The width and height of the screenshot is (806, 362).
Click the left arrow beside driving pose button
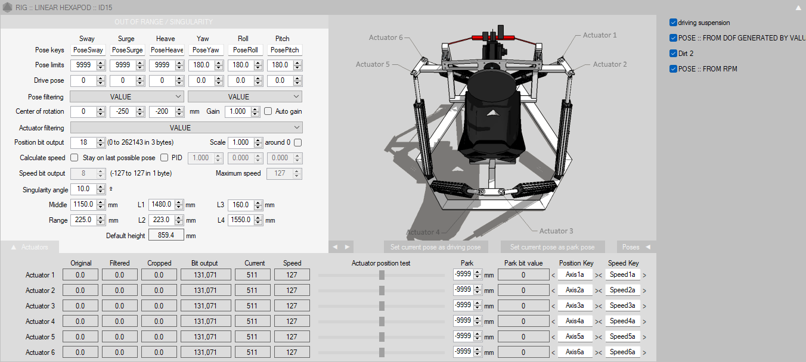(336, 246)
